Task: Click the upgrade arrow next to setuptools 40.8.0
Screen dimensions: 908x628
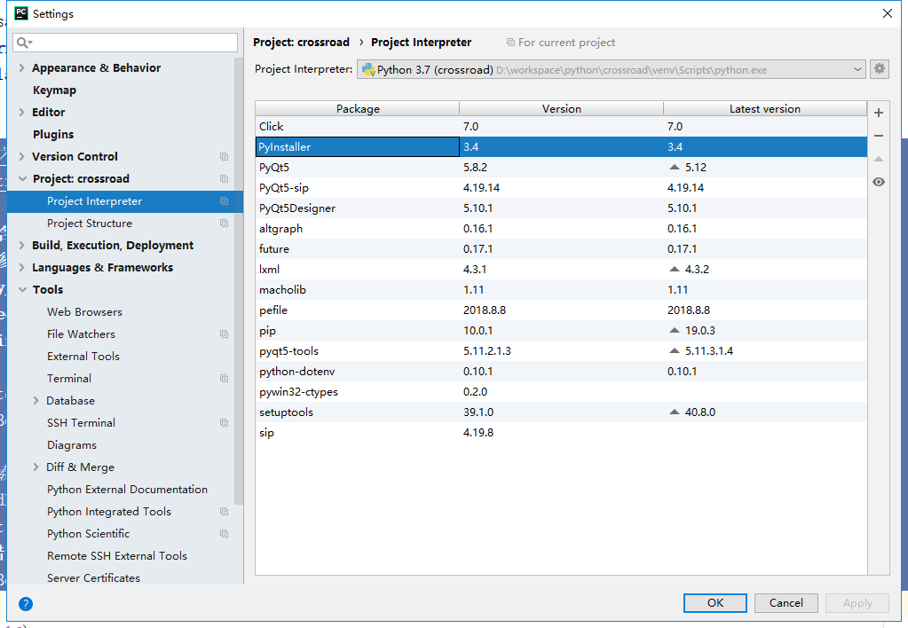Action: [x=674, y=412]
